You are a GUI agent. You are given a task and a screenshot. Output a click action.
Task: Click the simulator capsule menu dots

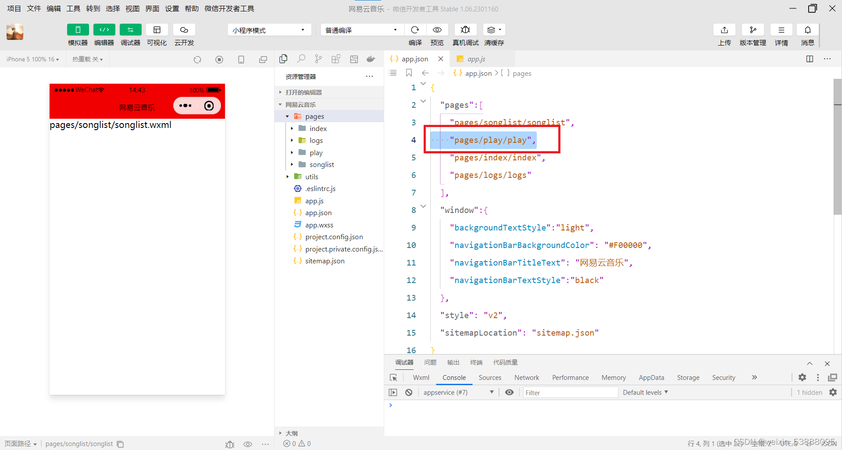(185, 106)
